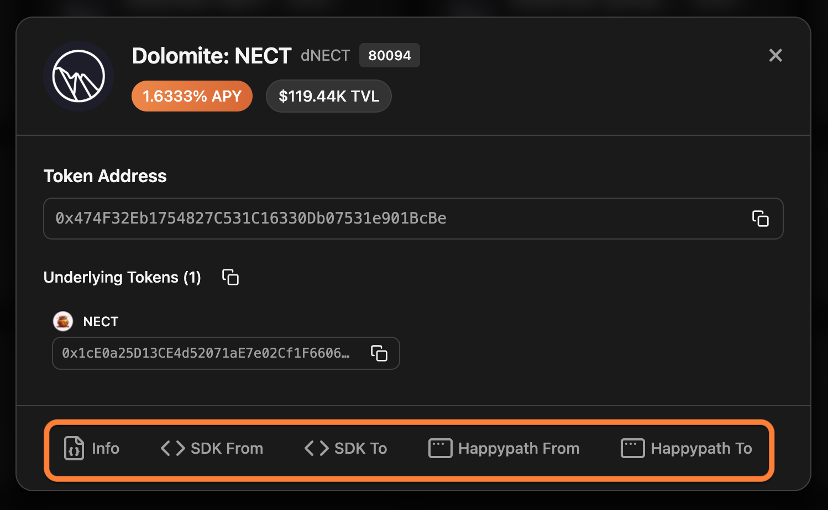Copy the token address using the copy icon
This screenshot has width=828, height=510.
(x=760, y=219)
